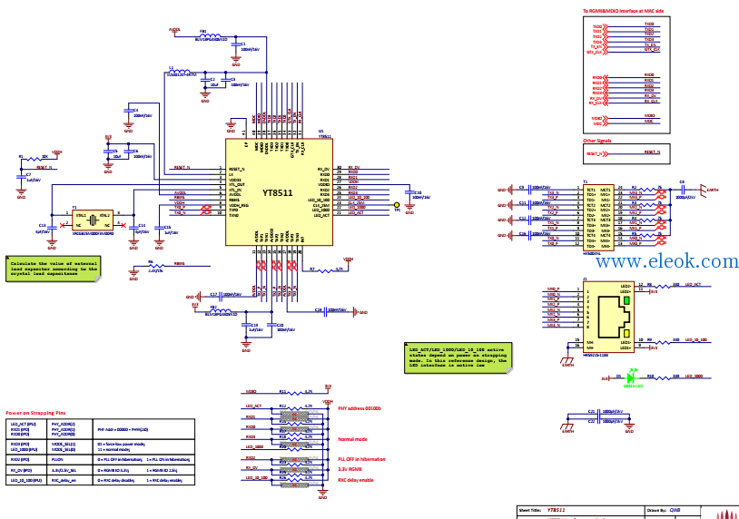Click the PLLON cell in strapping table
The width and height of the screenshot is (739, 519).
[56, 459]
